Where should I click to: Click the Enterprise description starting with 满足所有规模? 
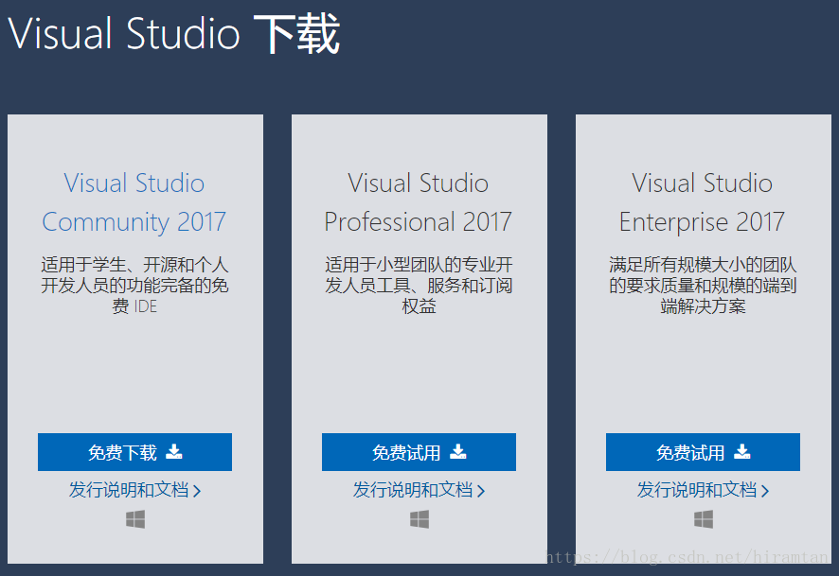[703, 286]
